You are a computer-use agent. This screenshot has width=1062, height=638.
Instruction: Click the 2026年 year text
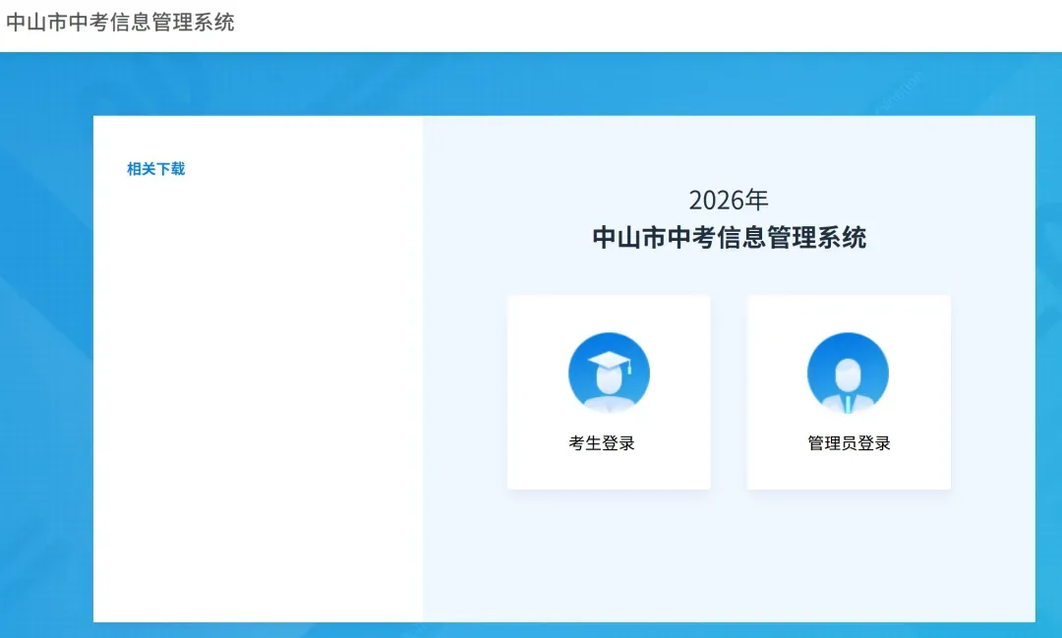729,201
